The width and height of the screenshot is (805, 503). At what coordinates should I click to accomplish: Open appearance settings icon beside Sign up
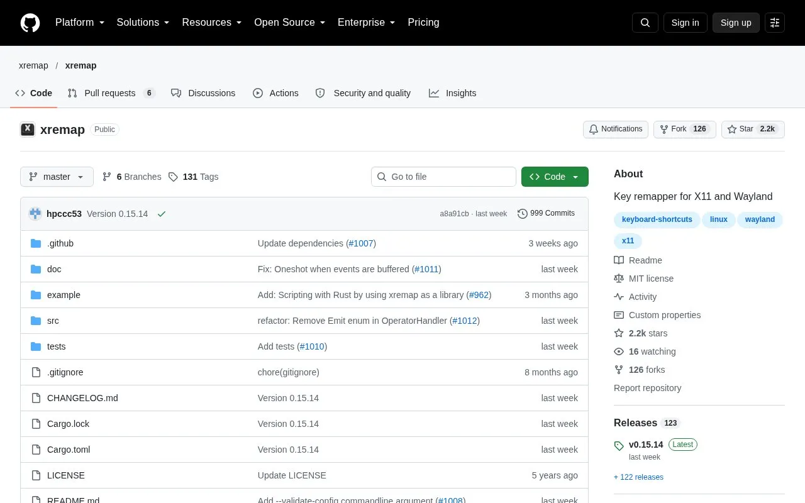[775, 23]
